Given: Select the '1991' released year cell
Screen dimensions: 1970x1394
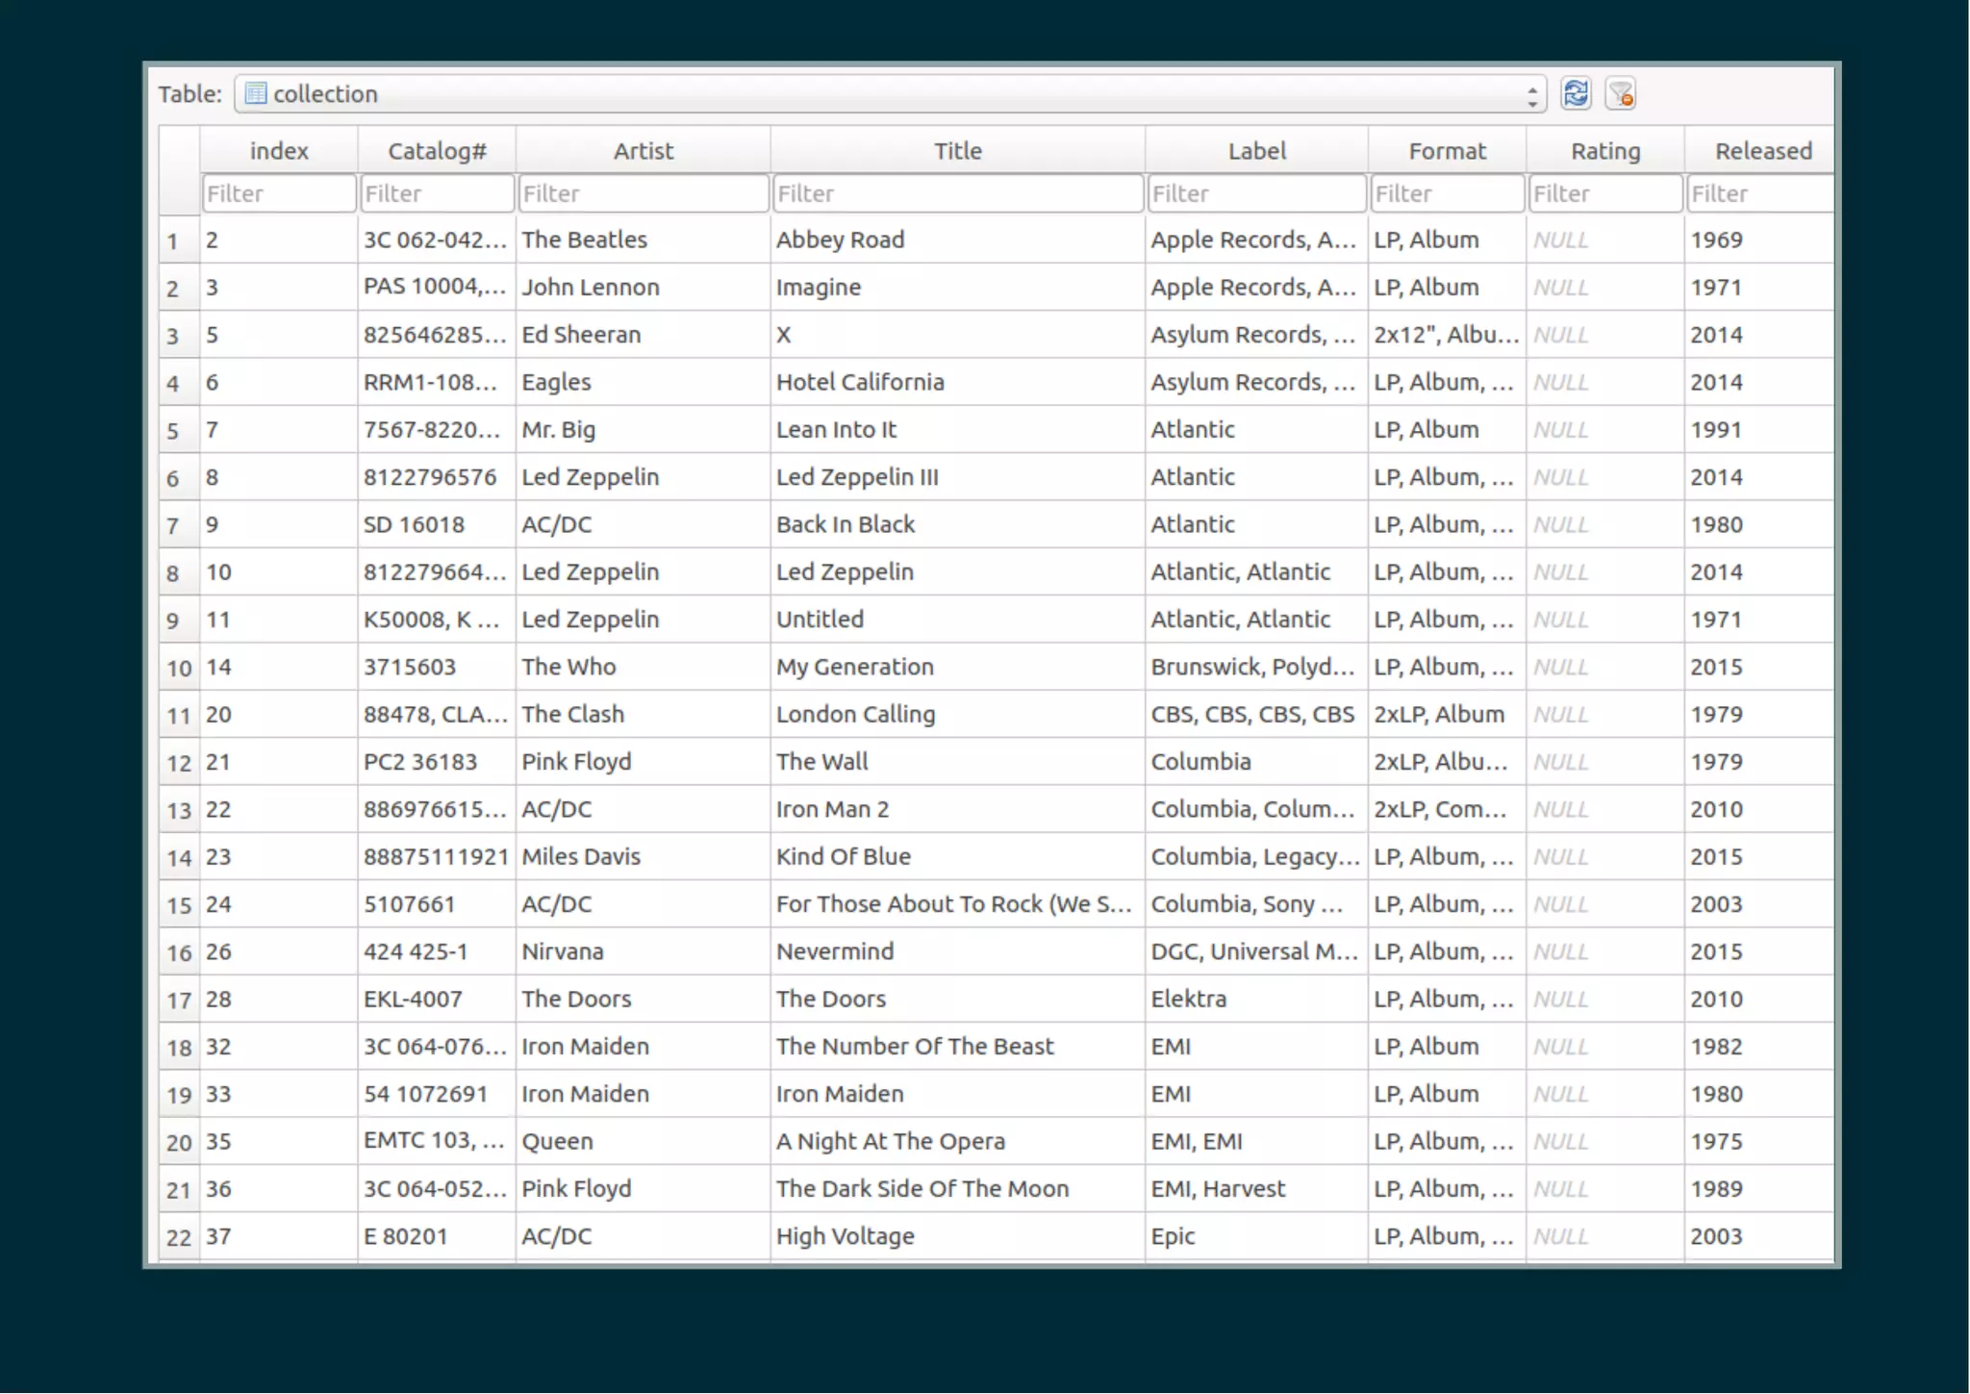Looking at the screenshot, I should coord(1760,429).
